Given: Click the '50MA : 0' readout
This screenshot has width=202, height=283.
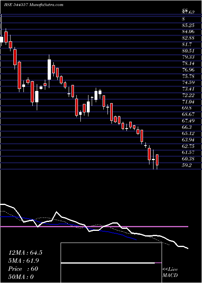Looking at the screenshot, I should click(21, 277).
